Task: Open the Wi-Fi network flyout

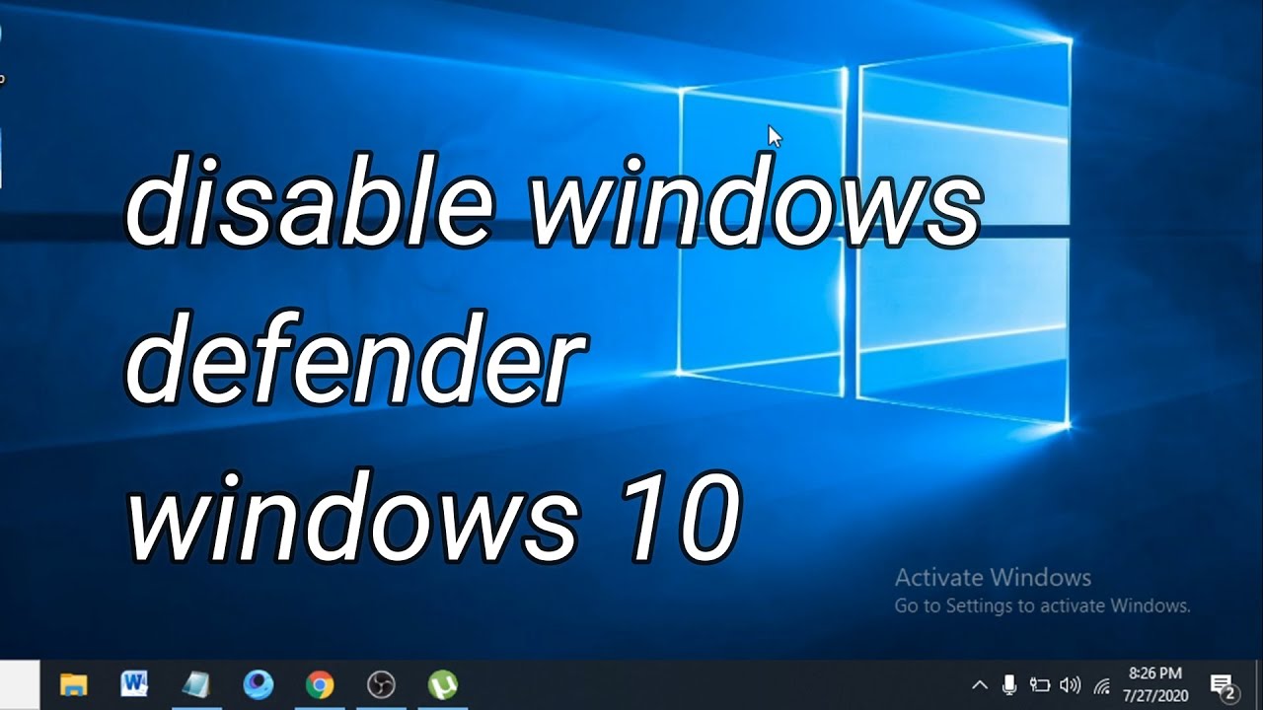Action: [x=1102, y=685]
